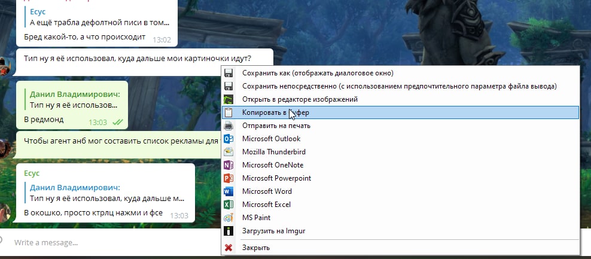
Task: Select Microsoft Word entry
Action: pyautogui.click(x=400, y=191)
